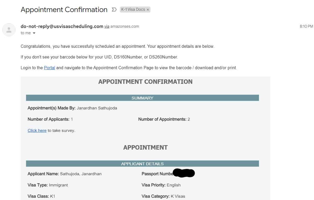The width and height of the screenshot is (314, 200).
Task: Open the Portal link
Action: tap(49, 68)
